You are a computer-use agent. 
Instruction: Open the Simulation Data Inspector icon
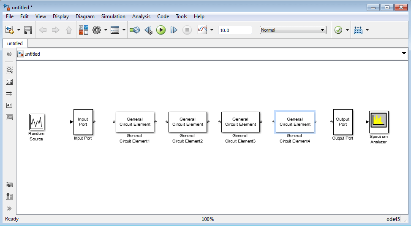click(x=202, y=30)
